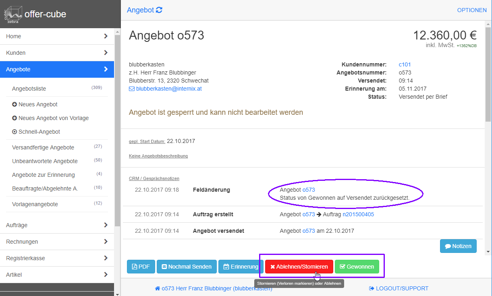
Task: Click home icon in the footer breadcrumb
Action: [x=158, y=288]
